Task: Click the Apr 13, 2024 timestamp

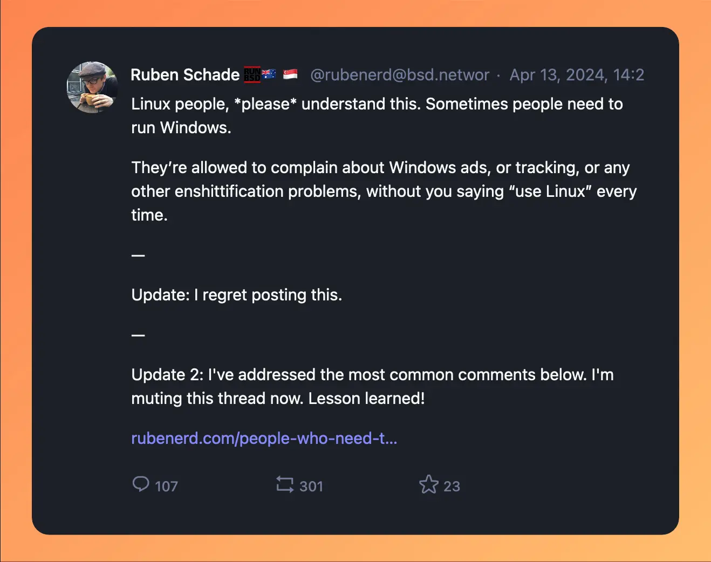Action: [x=577, y=74]
